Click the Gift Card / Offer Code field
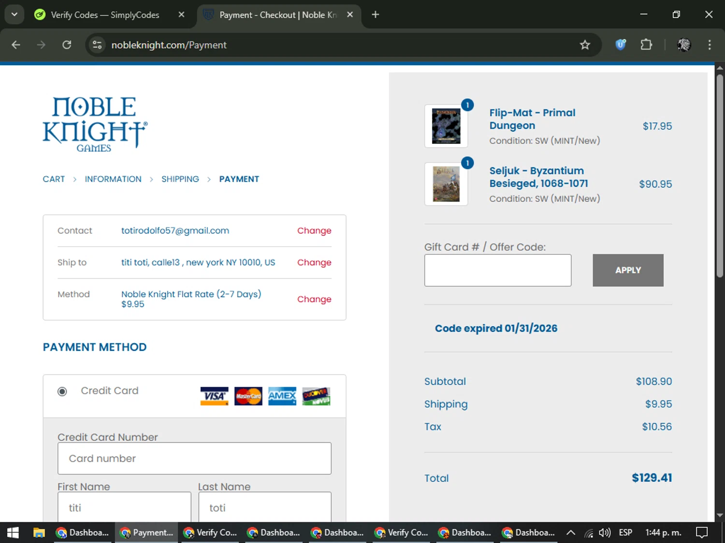Image resolution: width=725 pixels, height=543 pixels. (498, 270)
